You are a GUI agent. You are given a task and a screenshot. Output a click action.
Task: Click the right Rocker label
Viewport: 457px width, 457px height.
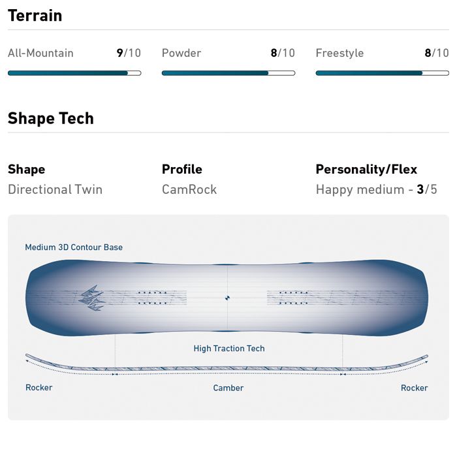[415, 388]
